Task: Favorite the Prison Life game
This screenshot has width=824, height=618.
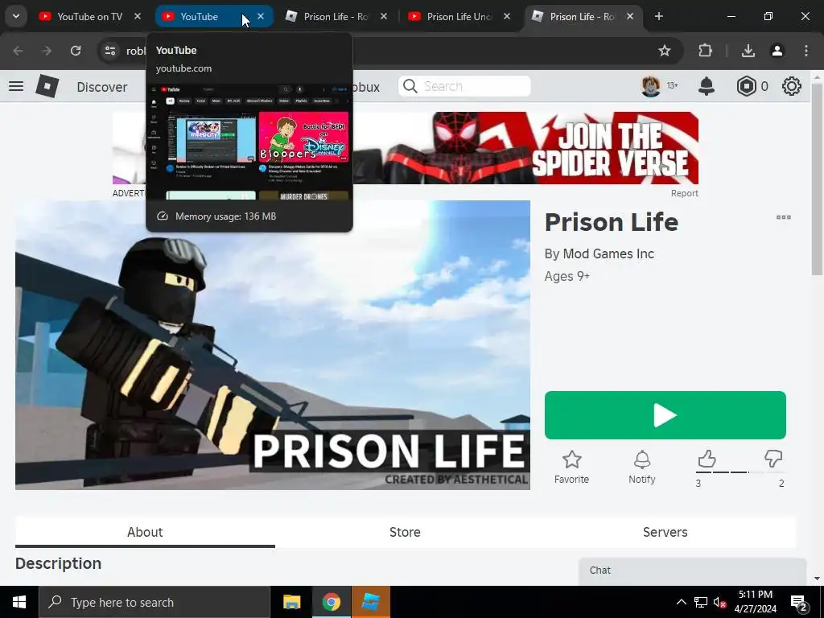Action: pyautogui.click(x=571, y=467)
